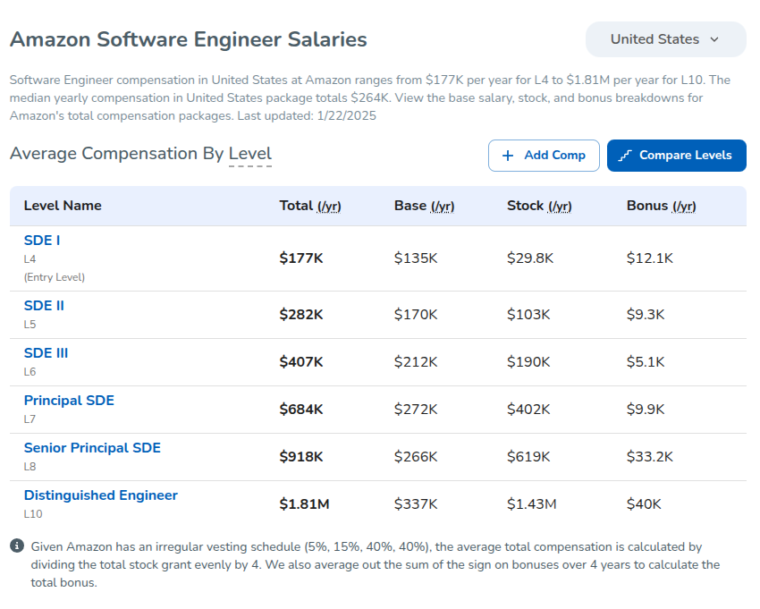The image size is (760, 609).
Task: Click the $190K stock cell
Action: tap(528, 362)
